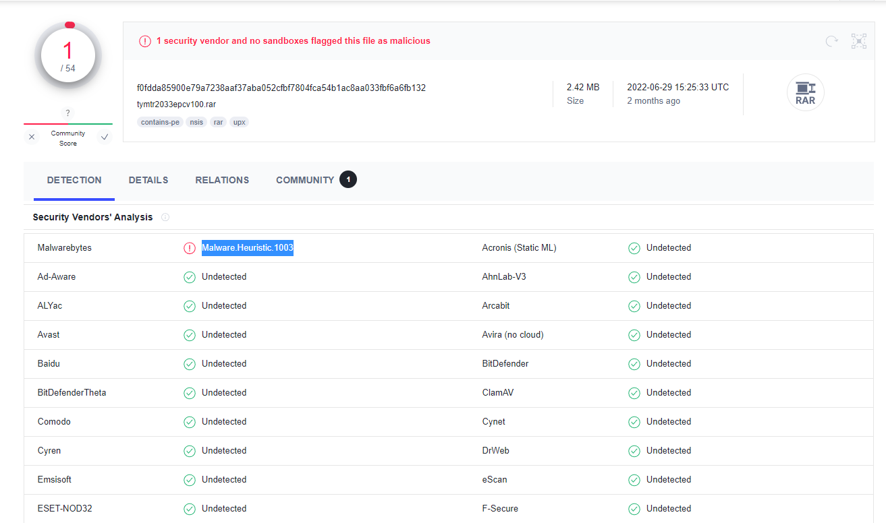The width and height of the screenshot is (886, 523).
Task: Click the Emsisoft undetected check icon
Action: [190, 480]
